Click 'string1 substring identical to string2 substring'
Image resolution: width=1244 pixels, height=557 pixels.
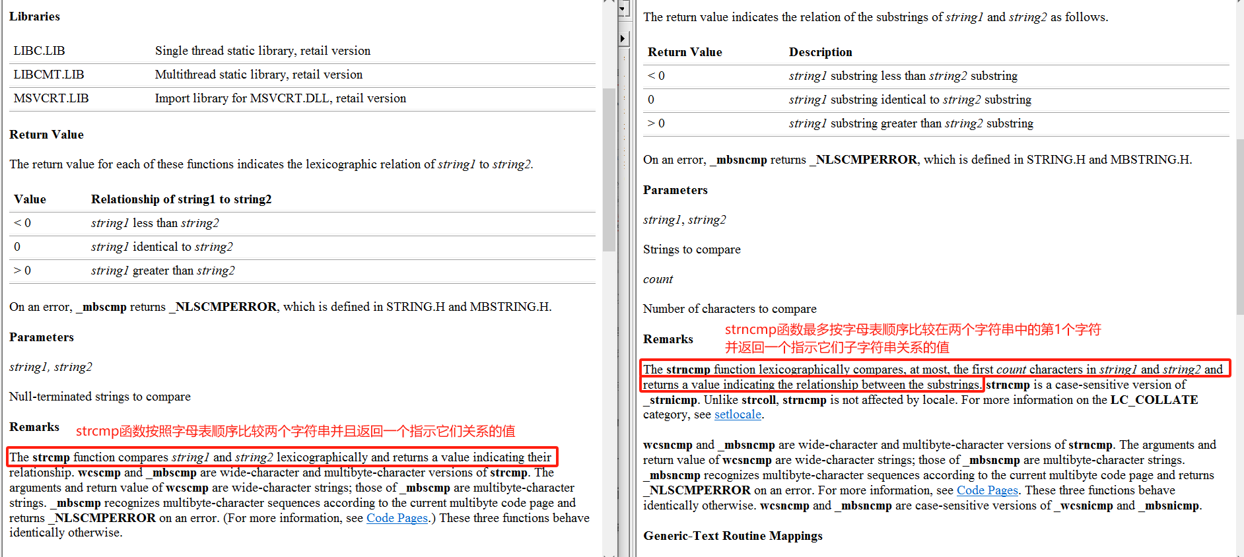(x=910, y=100)
